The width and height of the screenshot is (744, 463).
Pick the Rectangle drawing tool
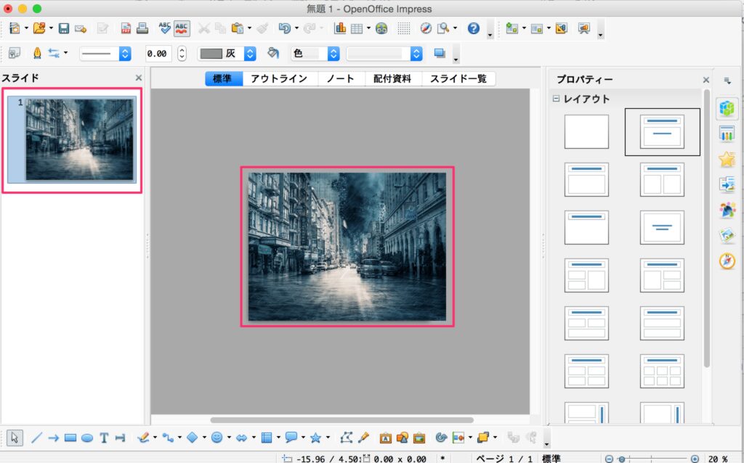(70, 438)
